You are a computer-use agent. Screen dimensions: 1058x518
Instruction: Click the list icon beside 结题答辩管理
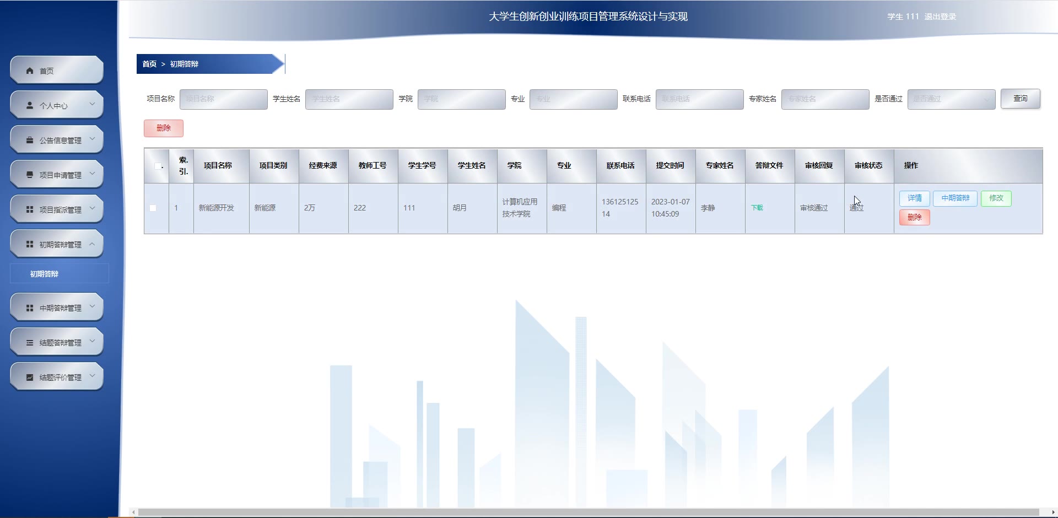click(30, 342)
